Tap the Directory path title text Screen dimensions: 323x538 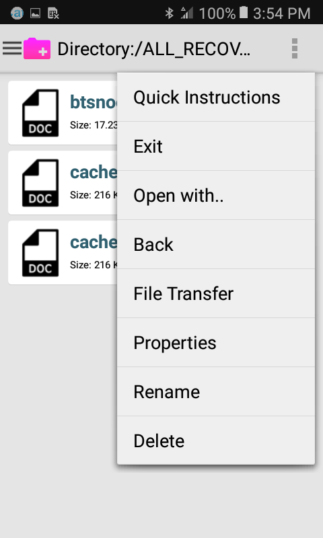pyautogui.click(x=154, y=49)
